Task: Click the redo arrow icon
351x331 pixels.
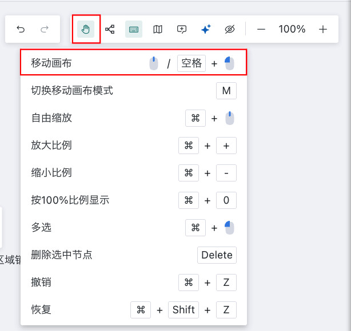Action: (45, 29)
